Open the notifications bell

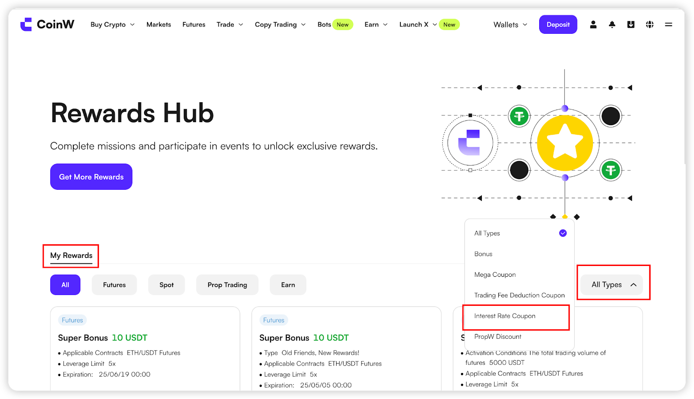coord(612,25)
